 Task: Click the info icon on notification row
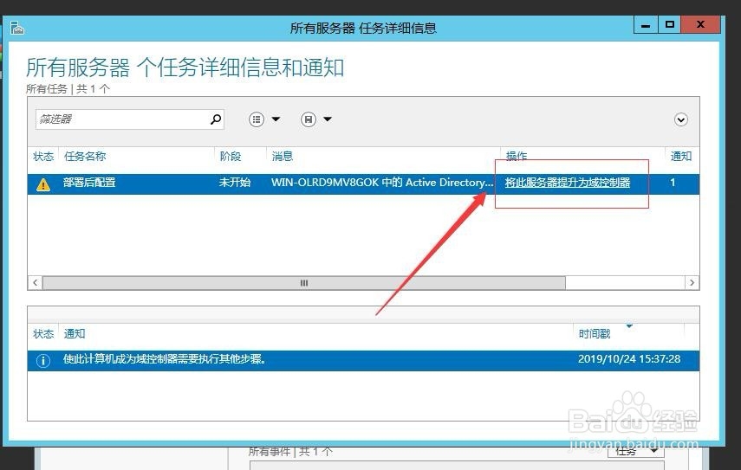tap(43, 361)
